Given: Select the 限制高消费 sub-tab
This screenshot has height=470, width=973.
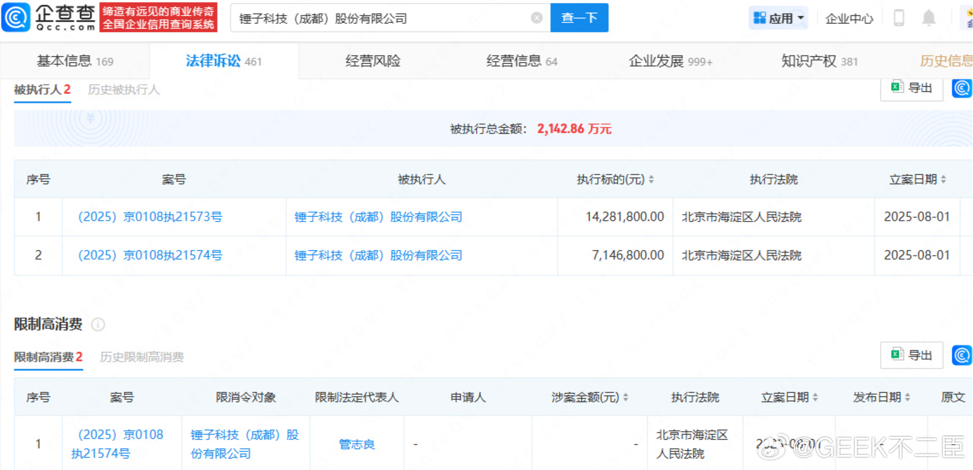Looking at the screenshot, I should (48, 357).
